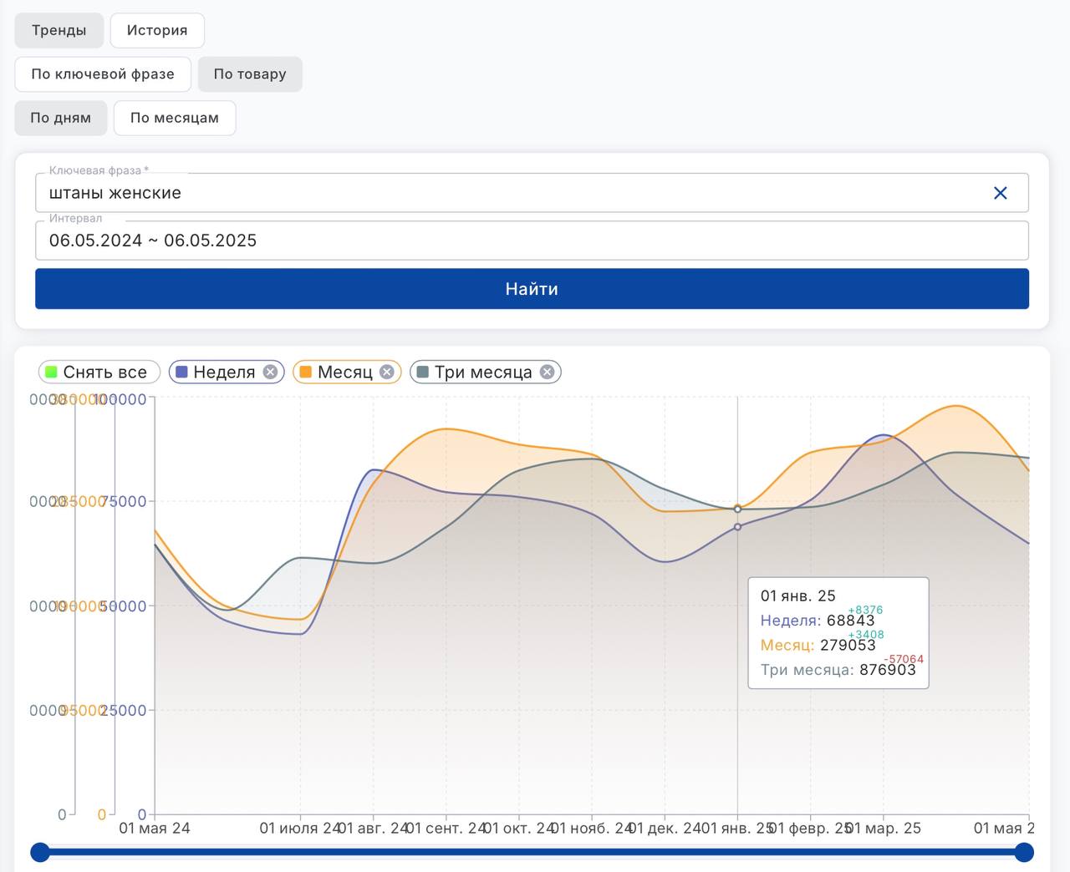Remove the Три месяца series via X icon
Viewport: 1070px width, 872px height.
(x=547, y=373)
